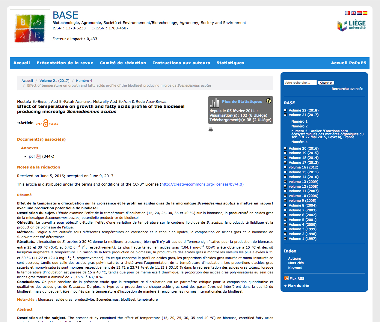Image resolution: width=380 pixels, height=322 pixels.
Task: Open Présentation de la revue menu item
Action: (65, 63)
